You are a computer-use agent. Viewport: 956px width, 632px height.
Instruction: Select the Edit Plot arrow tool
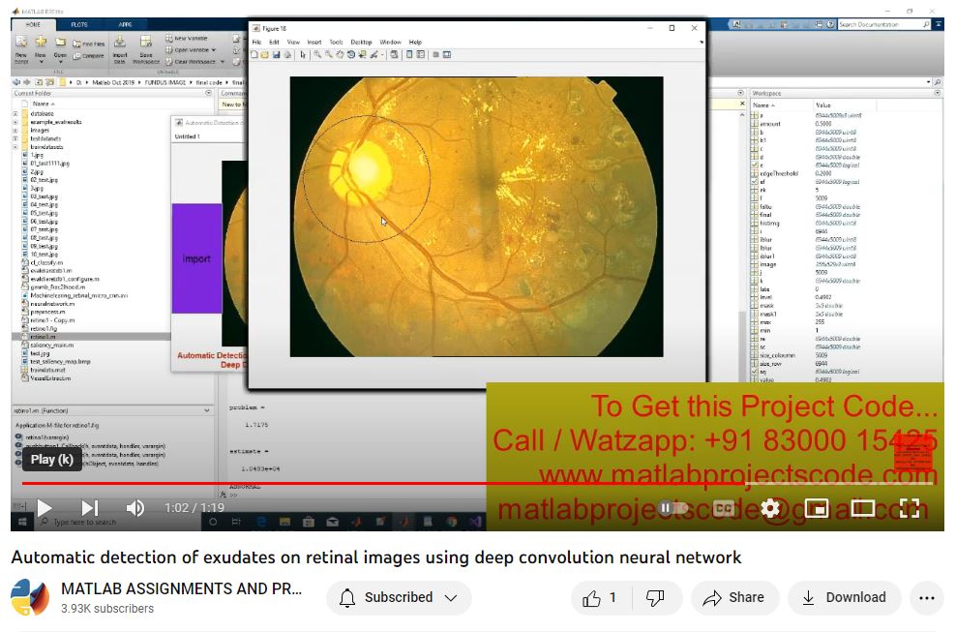coord(303,55)
